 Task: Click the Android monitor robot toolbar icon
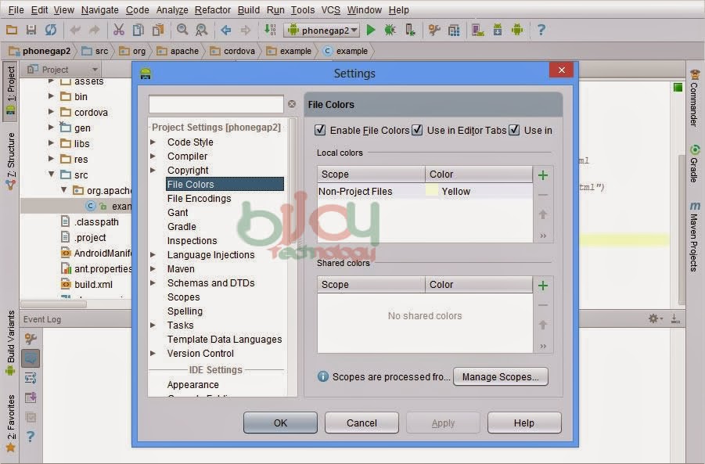coord(517,30)
